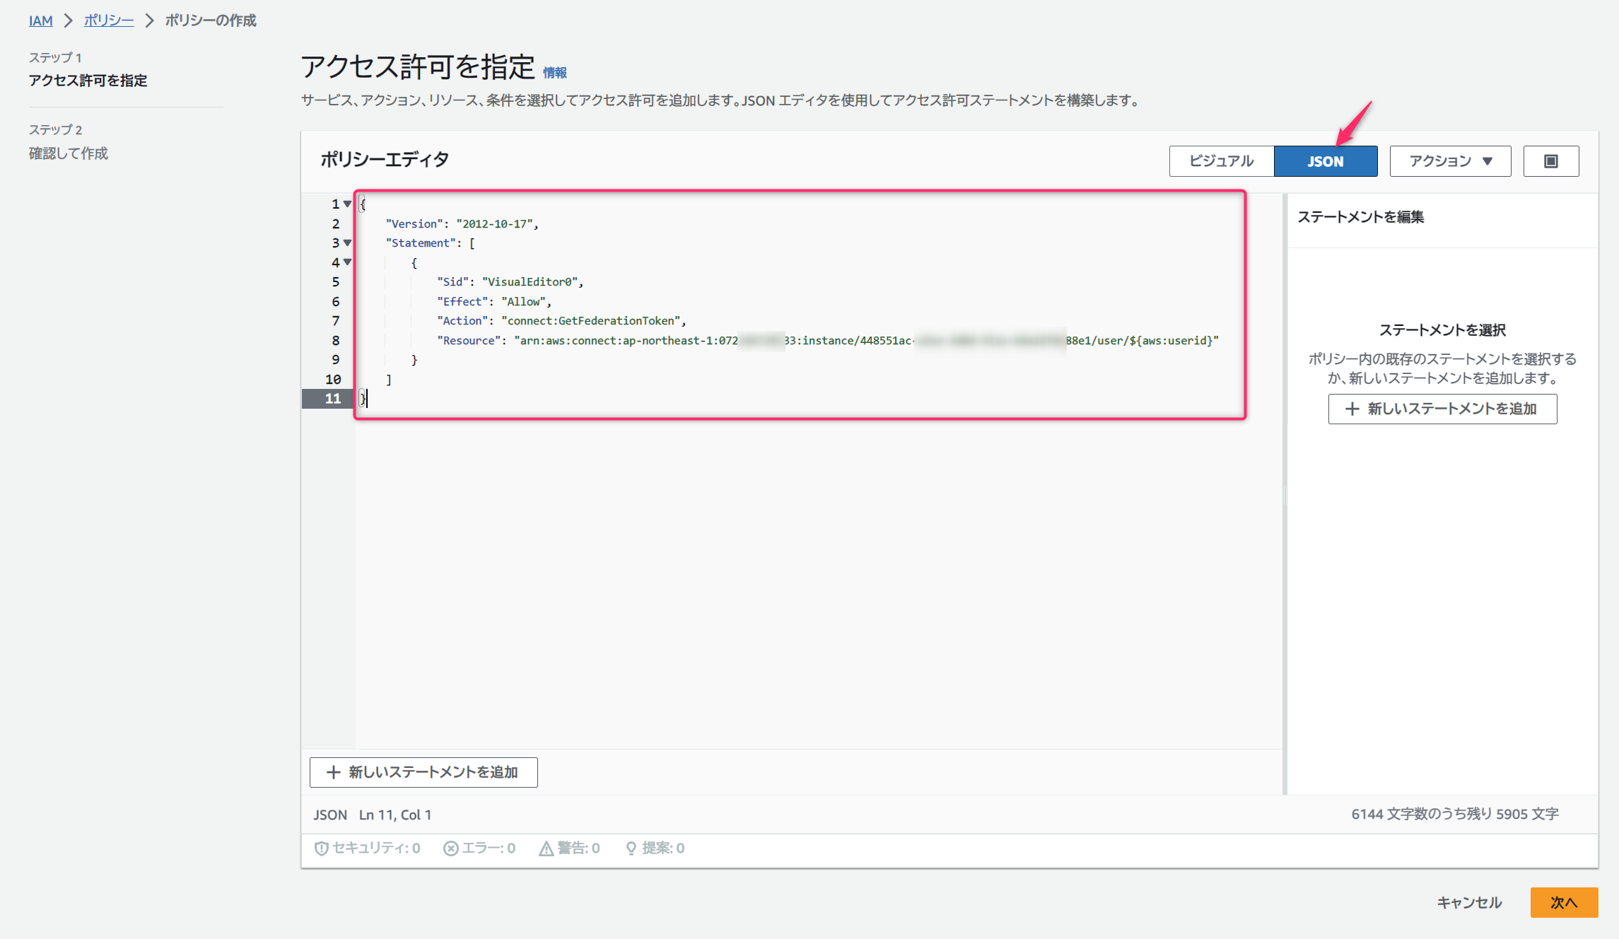The width and height of the screenshot is (1619, 939).
Task: Select line number 10 in gutter
Action: coord(333,379)
